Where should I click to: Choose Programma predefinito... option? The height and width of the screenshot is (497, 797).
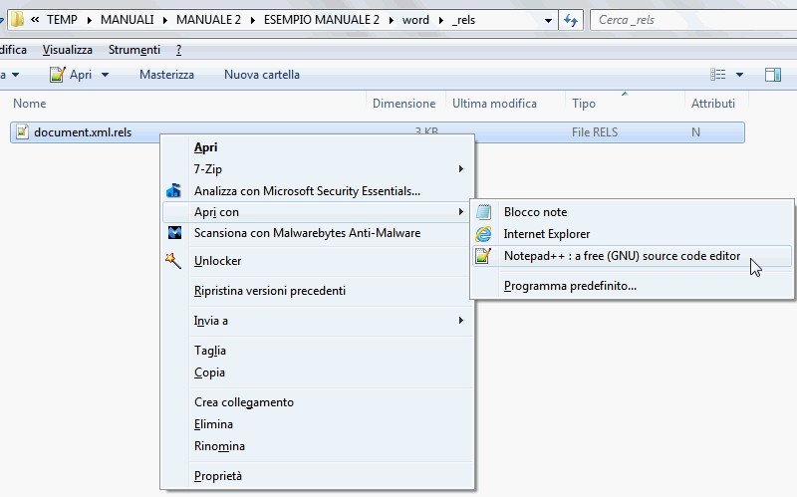(570, 286)
